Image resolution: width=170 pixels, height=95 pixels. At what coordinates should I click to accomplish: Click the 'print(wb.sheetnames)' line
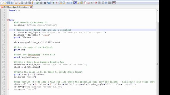pyautogui.click(x=26, y=57)
